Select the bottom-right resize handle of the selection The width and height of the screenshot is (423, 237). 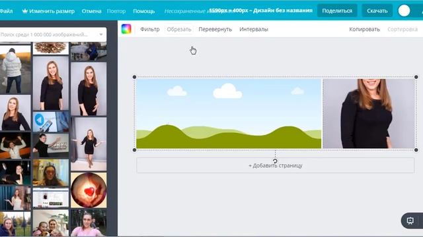(416, 150)
